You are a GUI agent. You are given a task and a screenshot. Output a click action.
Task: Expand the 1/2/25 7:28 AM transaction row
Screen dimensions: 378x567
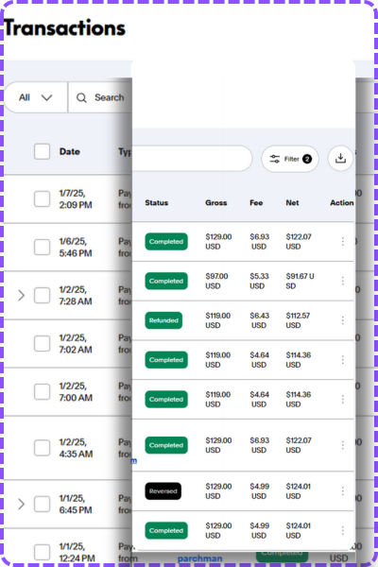click(22, 296)
